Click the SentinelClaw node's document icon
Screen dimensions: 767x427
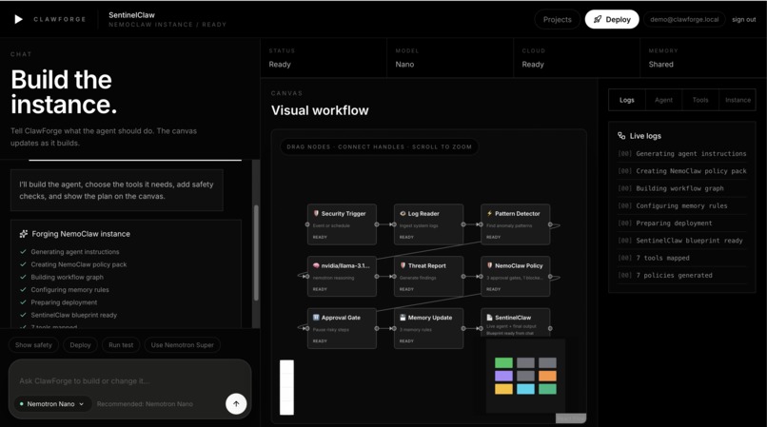point(489,317)
